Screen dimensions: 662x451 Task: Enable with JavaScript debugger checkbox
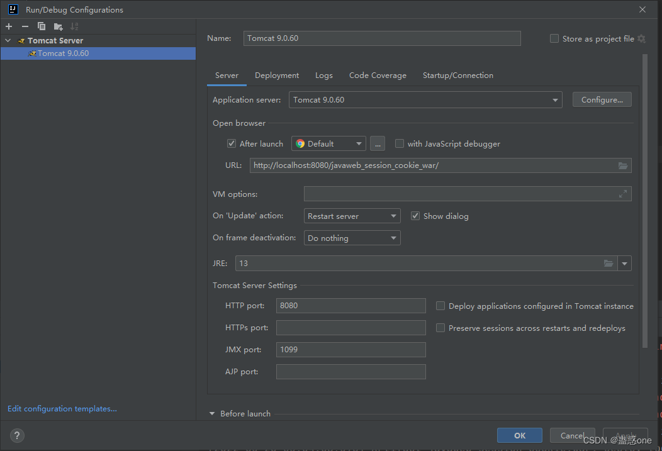400,144
